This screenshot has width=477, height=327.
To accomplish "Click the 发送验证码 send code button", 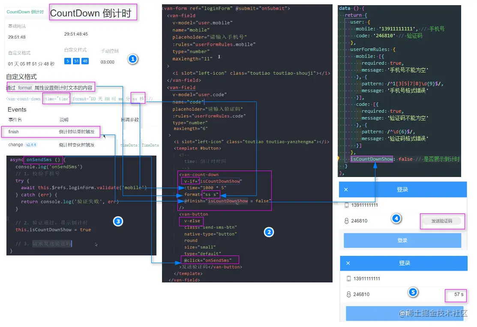I will pos(442,221).
